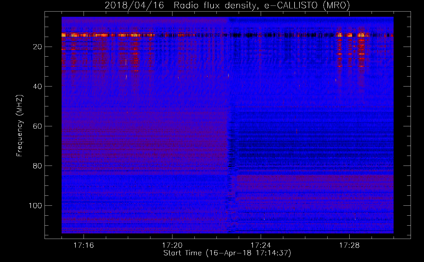Select the 17:20 time tick label
Image resolution: width=424 pixels, height=262 pixels.
(172, 245)
